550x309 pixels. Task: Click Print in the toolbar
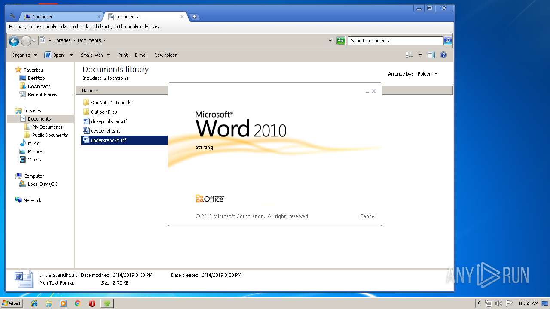click(123, 55)
